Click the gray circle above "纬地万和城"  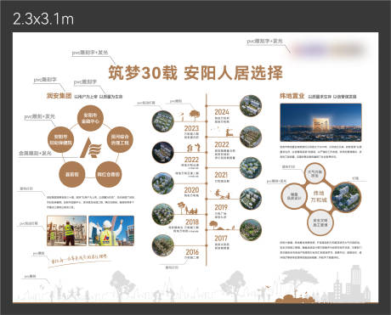tap(314, 173)
